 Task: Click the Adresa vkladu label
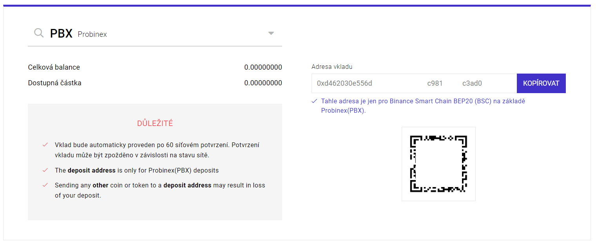[x=332, y=67]
